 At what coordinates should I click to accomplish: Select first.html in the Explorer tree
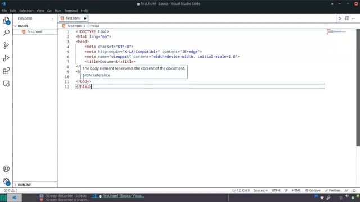point(35,32)
